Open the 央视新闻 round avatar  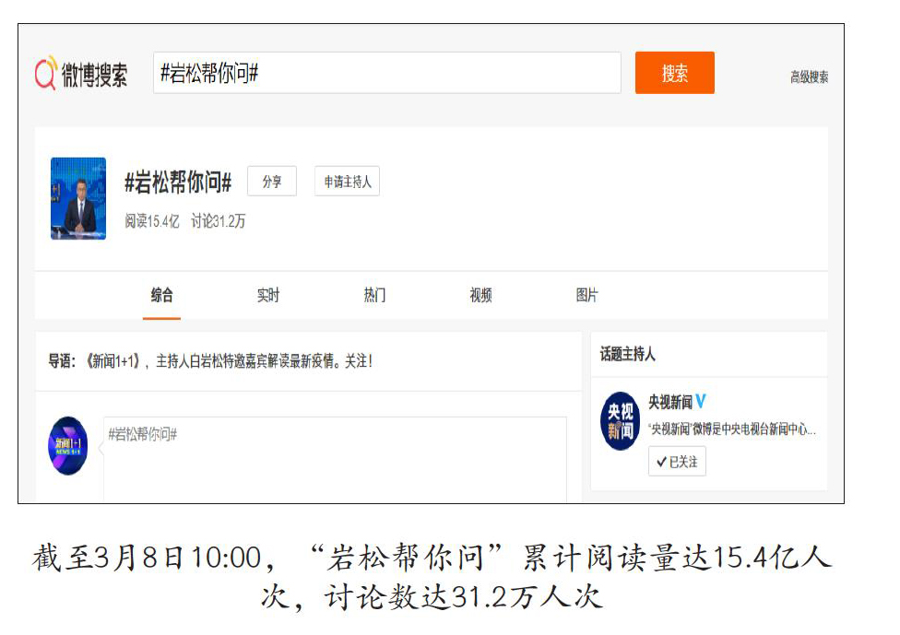tap(620, 421)
